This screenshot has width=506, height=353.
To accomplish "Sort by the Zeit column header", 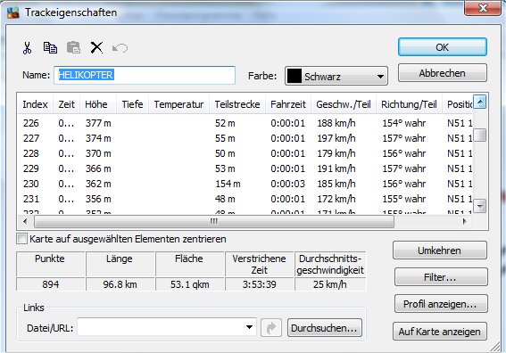I will (x=66, y=104).
